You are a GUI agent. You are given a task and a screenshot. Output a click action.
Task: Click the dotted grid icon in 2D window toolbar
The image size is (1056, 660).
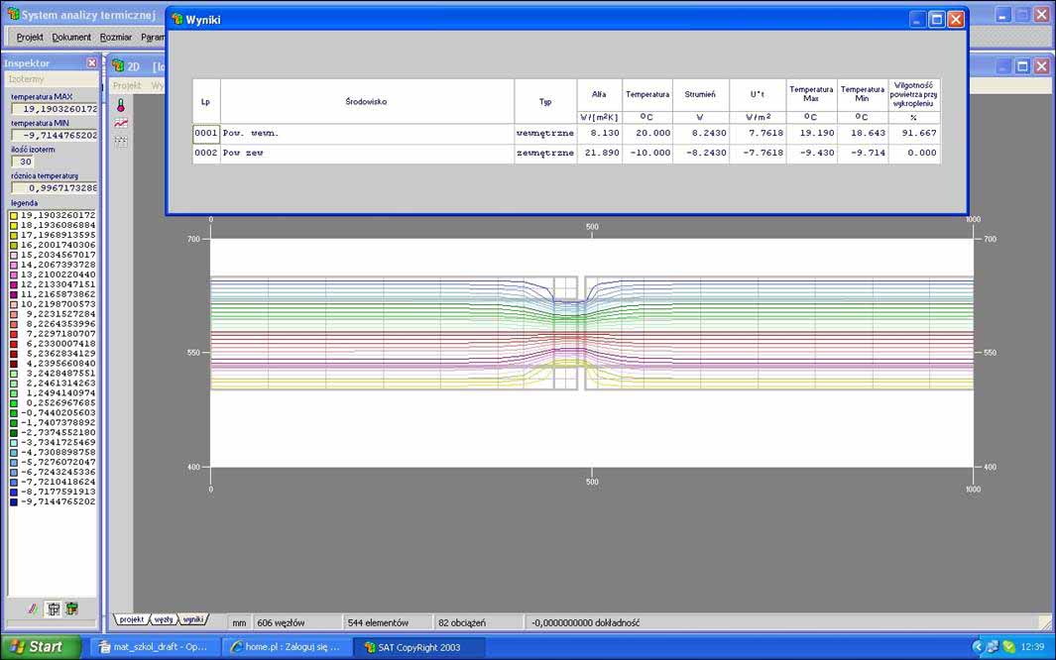point(121,141)
